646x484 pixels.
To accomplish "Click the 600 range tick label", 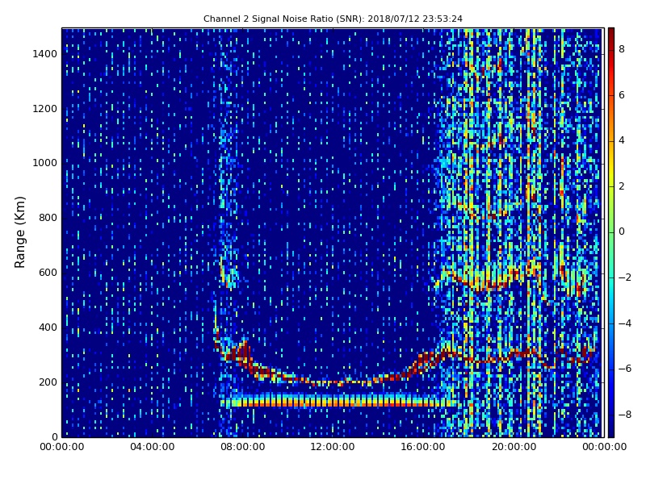I will (48, 273).
